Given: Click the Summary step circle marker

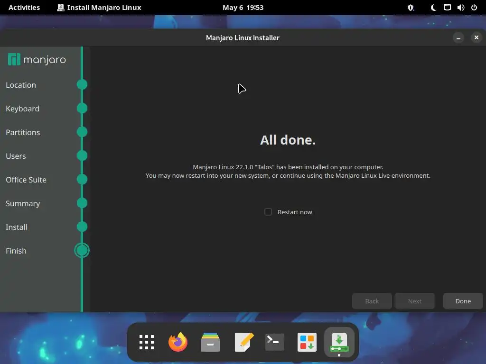Looking at the screenshot, I should (x=82, y=203).
